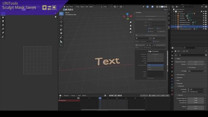This screenshot has height=117, width=208.
Task: Open the Object Mode dropdown
Action: pos(69,6)
